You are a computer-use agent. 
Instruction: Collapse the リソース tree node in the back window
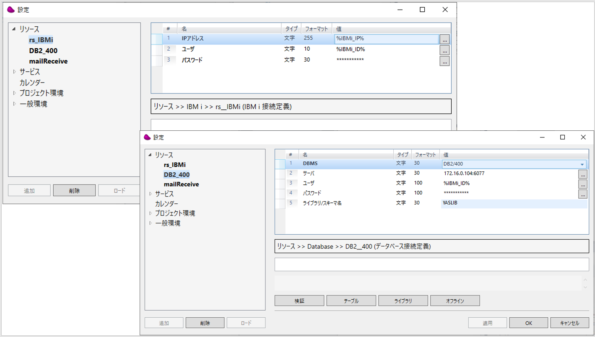coord(14,29)
